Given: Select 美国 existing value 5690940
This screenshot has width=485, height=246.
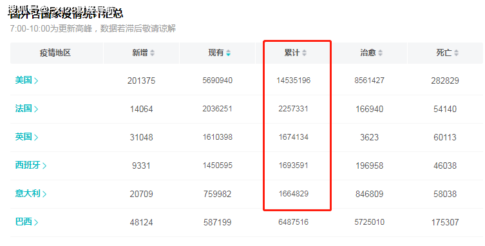Looking at the screenshot, I should [x=218, y=80].
